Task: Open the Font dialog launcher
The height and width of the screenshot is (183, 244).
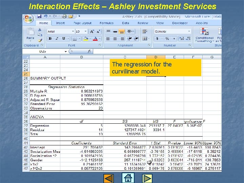Action: click(x=100, y=45)
